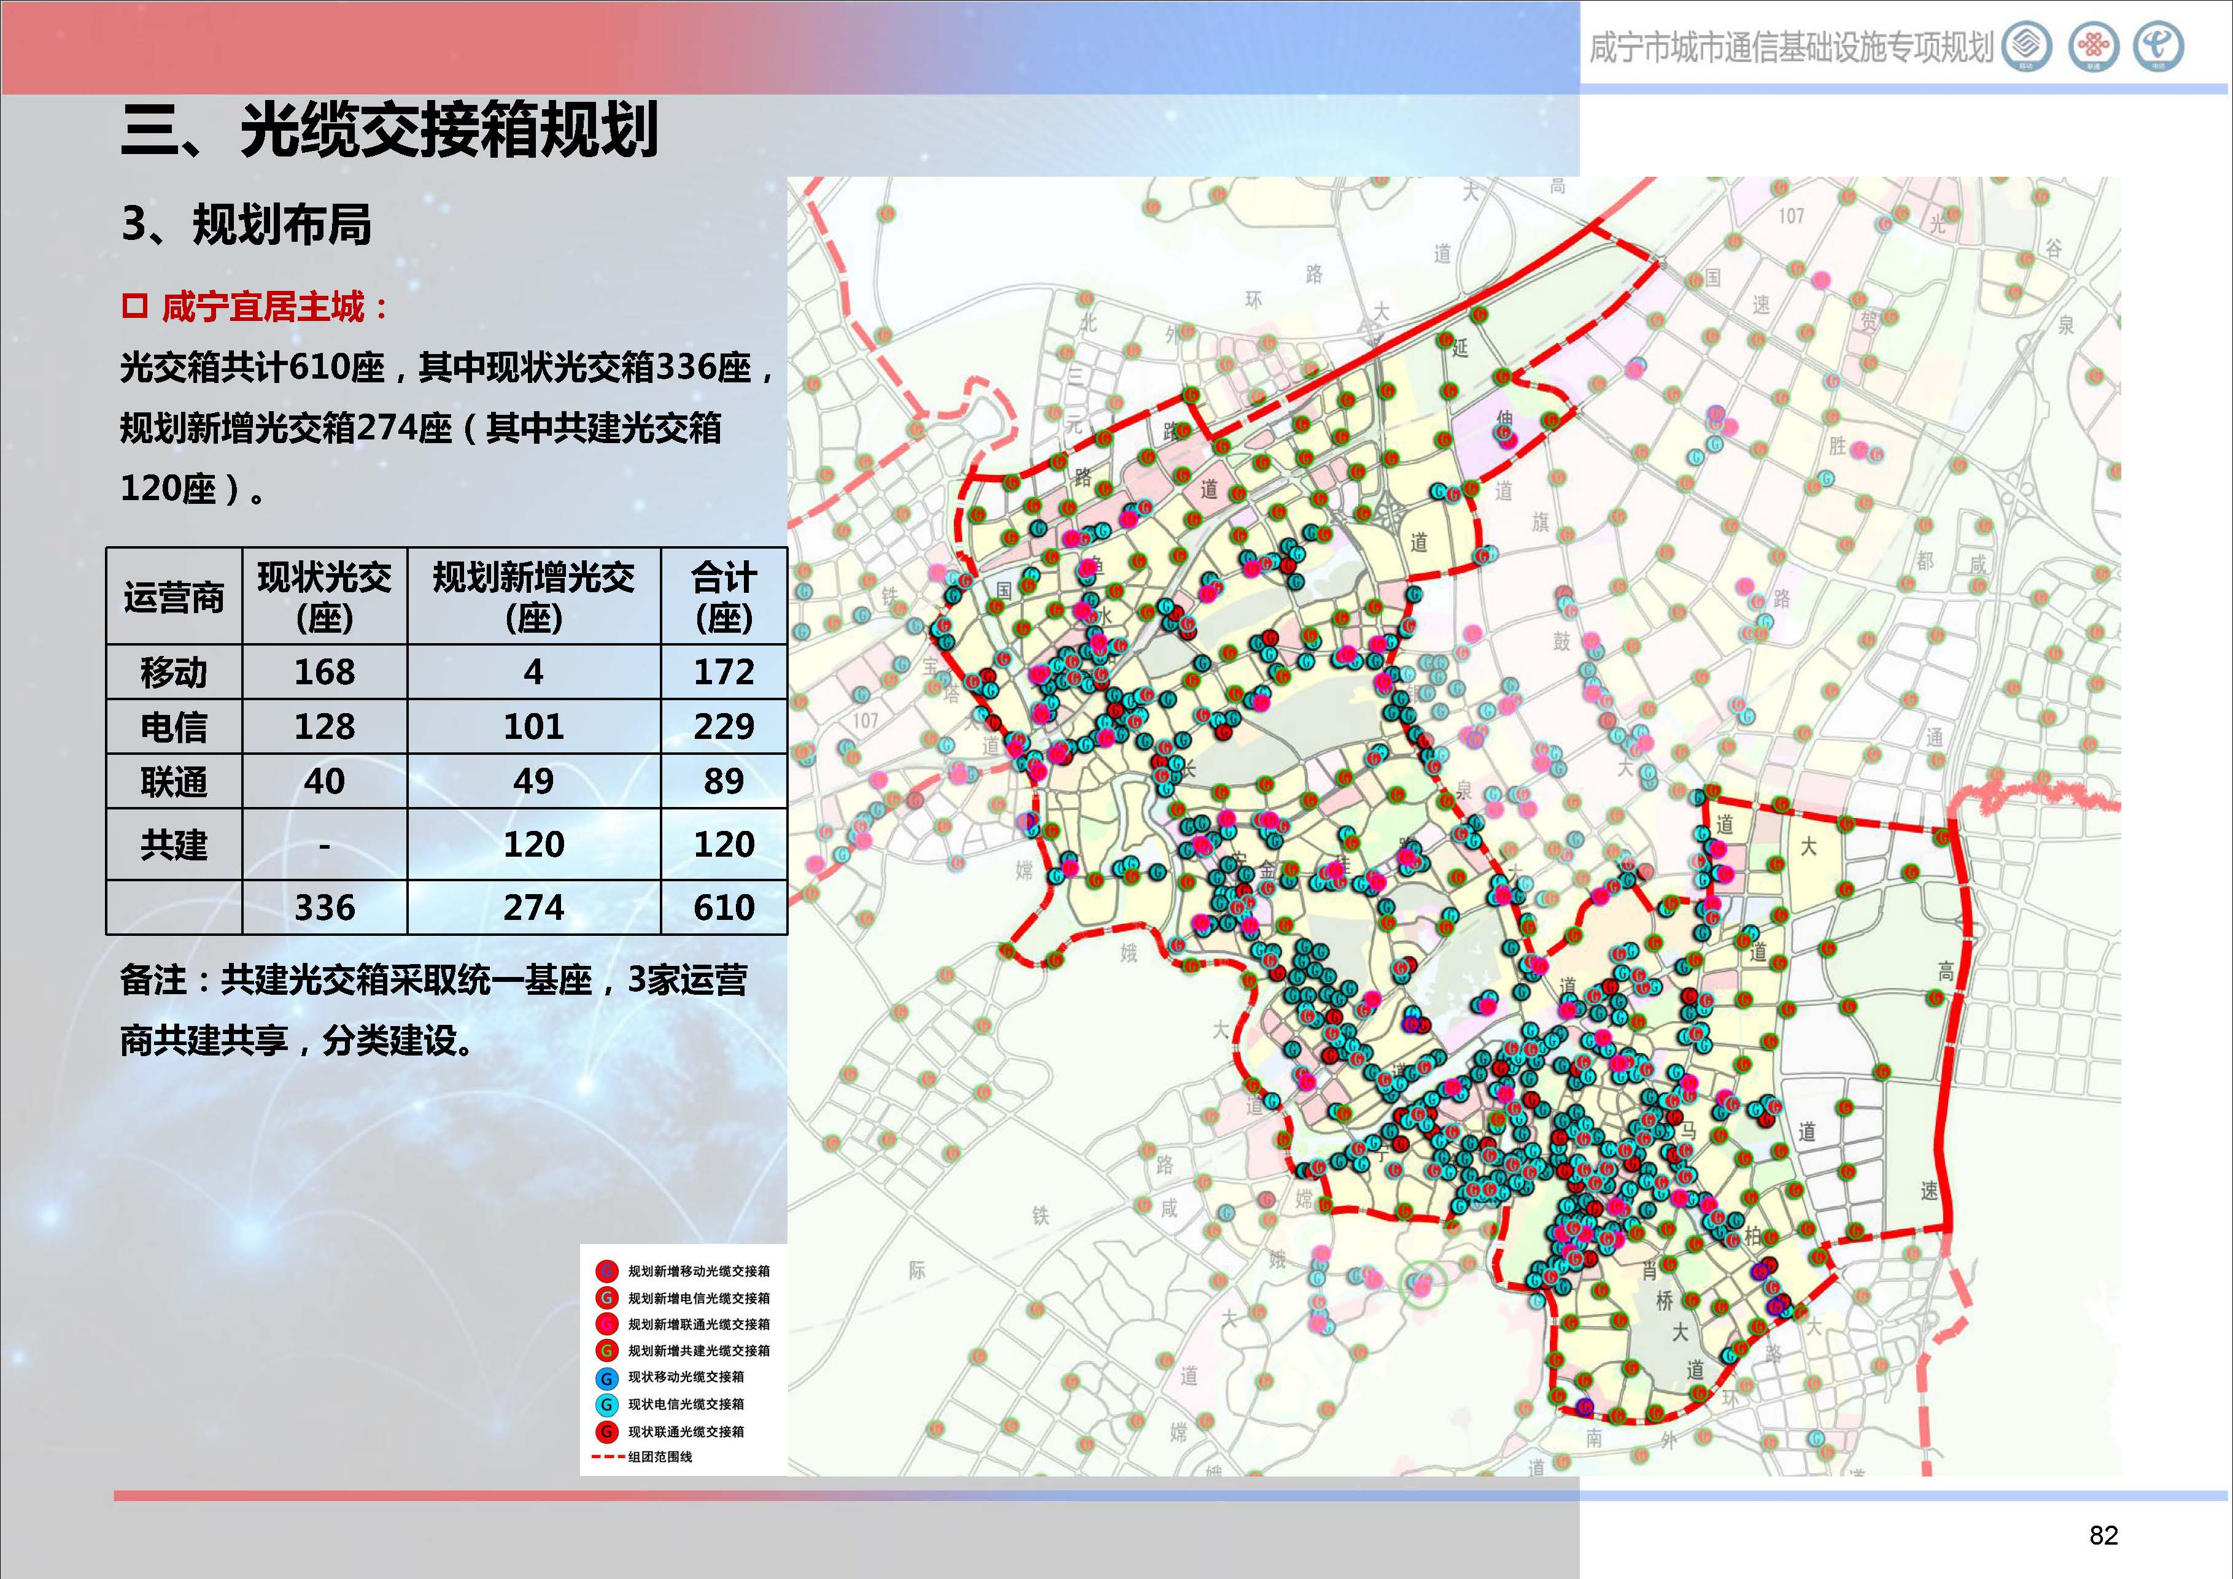This screenshot has height=1579, width=2233.
Task: Click the total row cell 336
Action: click(325, 907)
